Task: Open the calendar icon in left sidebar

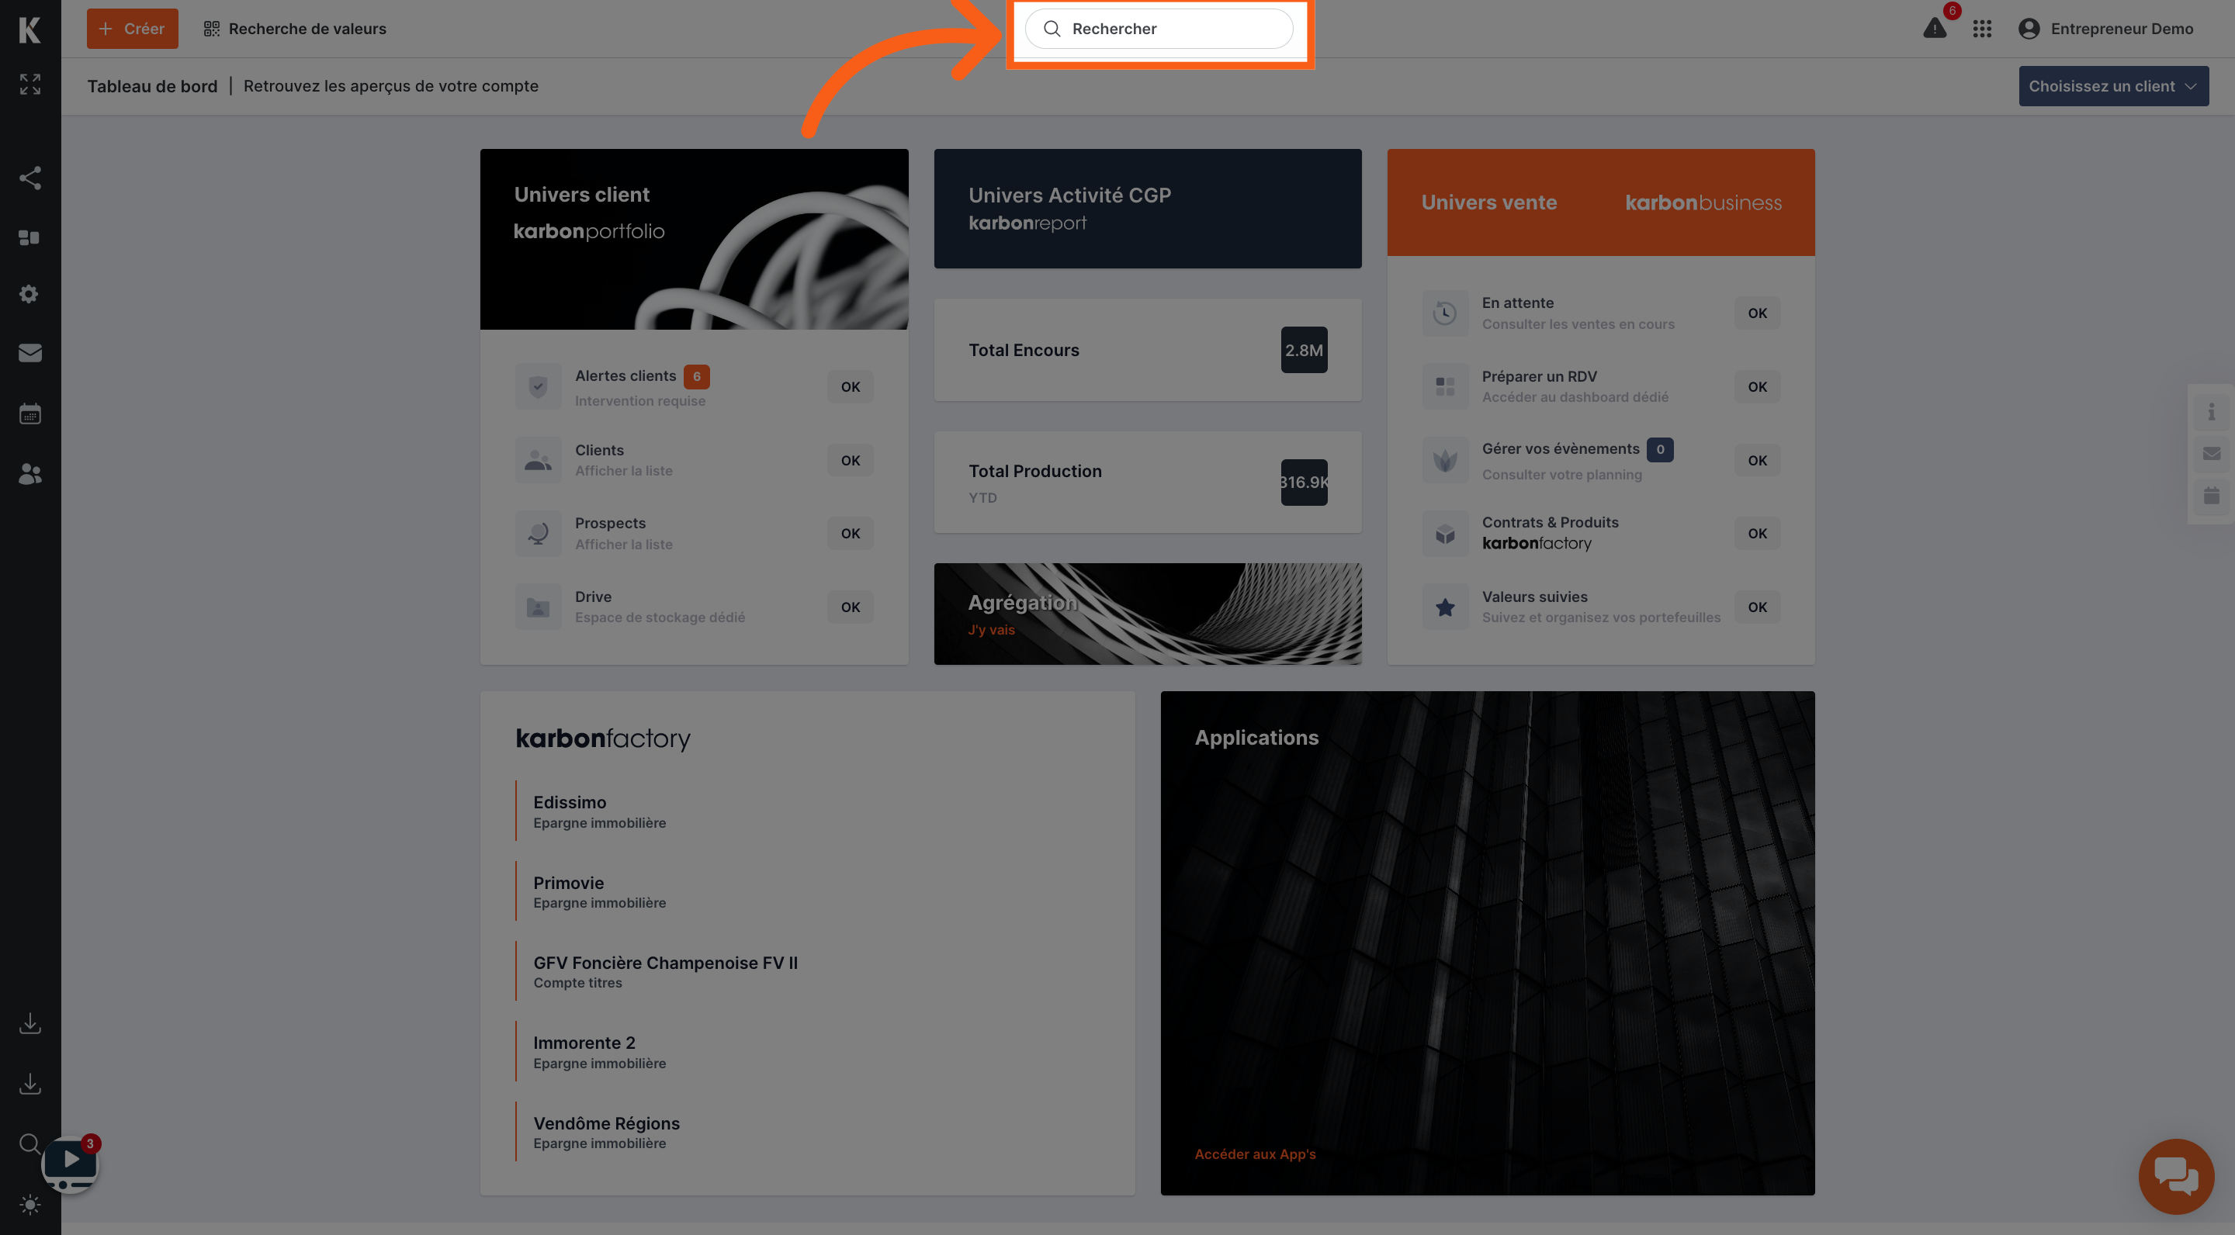Action: [29, 413]
